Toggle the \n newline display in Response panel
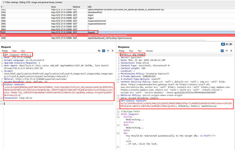 coord(227,51)
